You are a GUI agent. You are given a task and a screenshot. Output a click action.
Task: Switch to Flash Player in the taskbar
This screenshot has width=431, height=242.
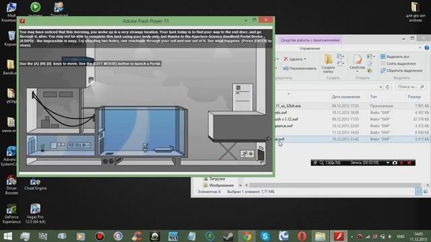click(x=339, y=236)
